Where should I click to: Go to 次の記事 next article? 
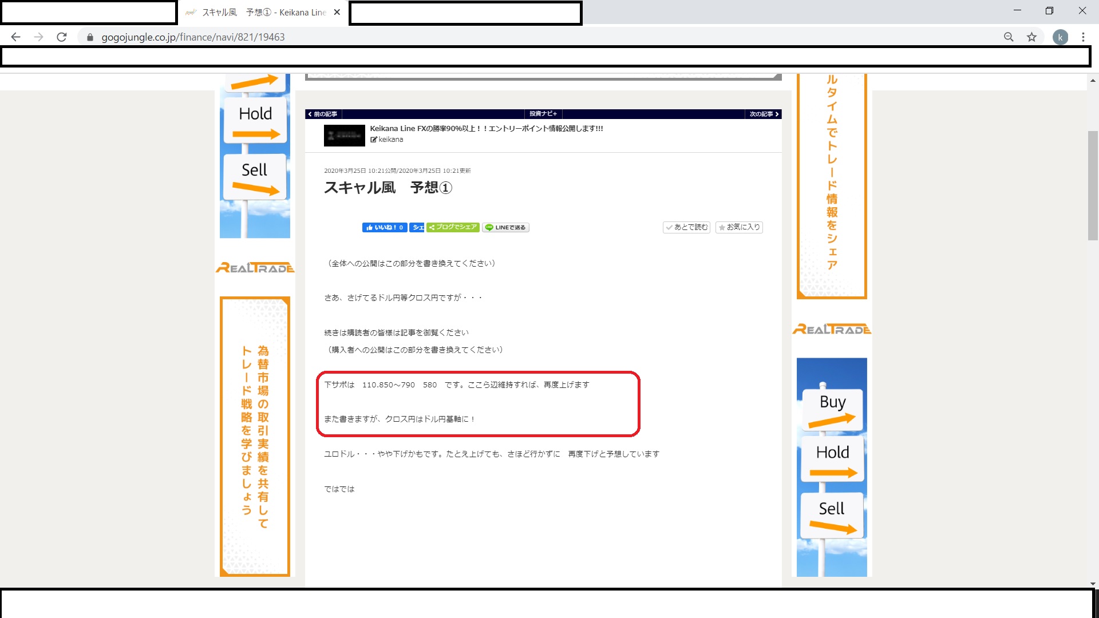tap(764, 114)
